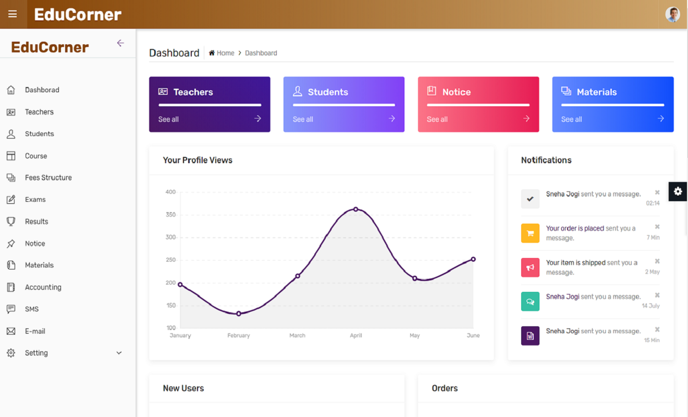The image size is (688, 417).
Task: Click the red megaphone notification icon
Action: click(530, 267)
